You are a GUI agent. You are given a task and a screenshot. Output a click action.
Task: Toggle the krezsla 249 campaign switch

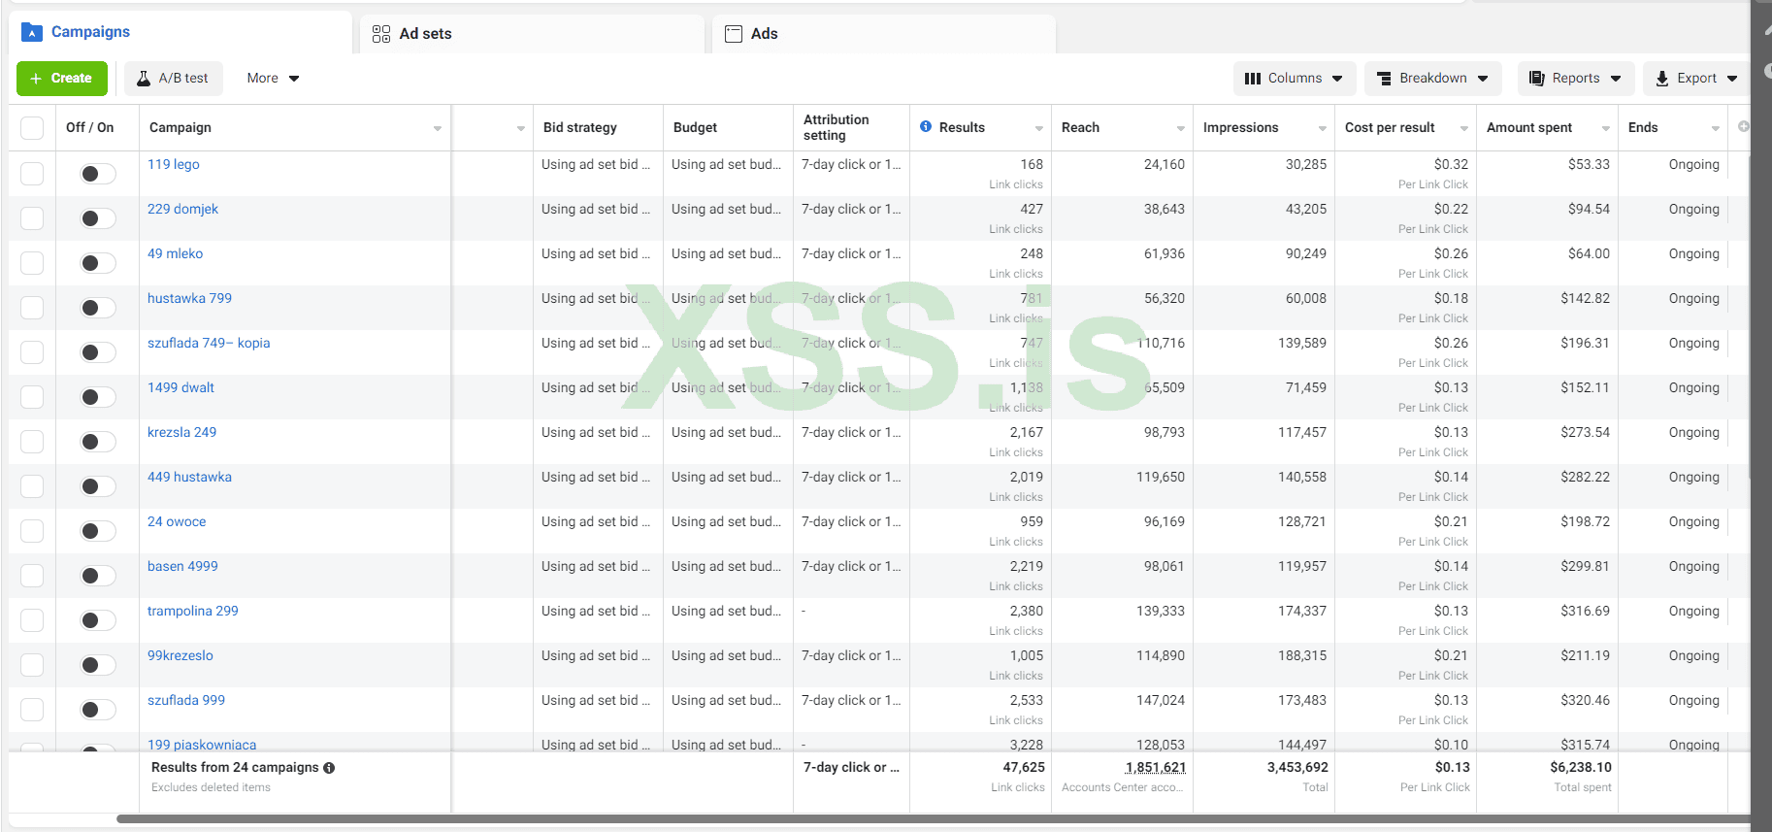97,442
